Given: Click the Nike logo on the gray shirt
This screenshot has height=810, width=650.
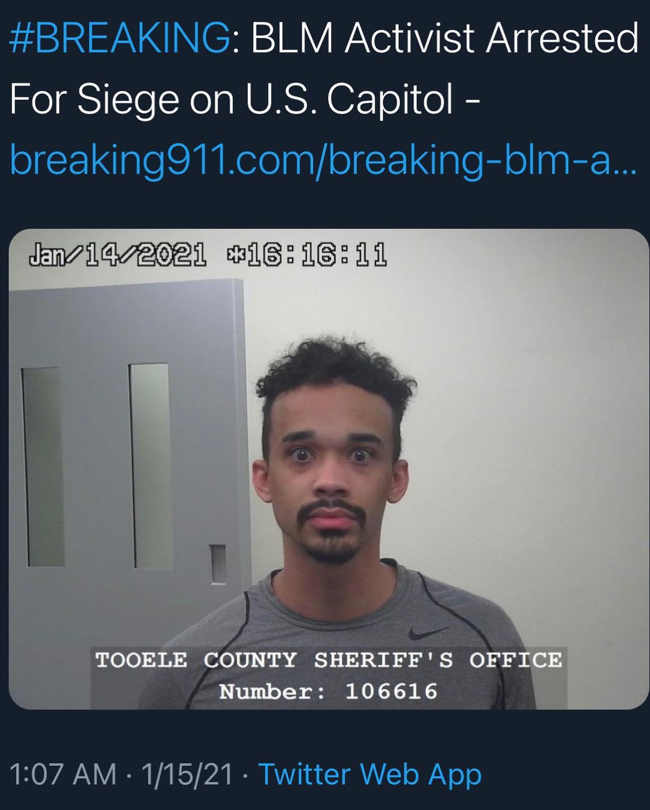Looking at the screenshot, I should click(428, 632).
